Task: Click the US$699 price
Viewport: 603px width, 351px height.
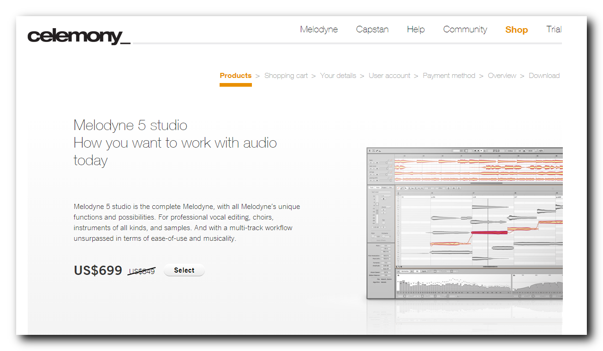Action: (x=98, y=270)
